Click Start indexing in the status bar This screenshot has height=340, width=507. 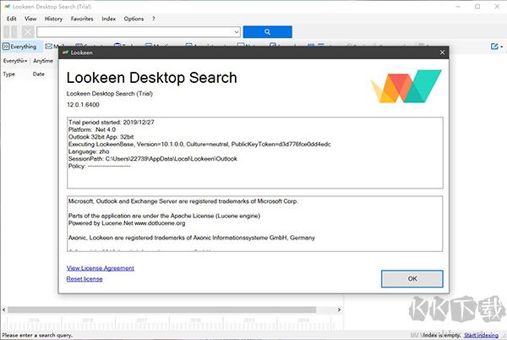point(483,335)
